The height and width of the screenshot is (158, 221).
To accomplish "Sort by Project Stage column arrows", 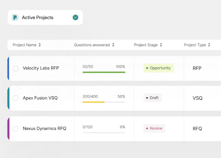I will [x=161, y=45].
